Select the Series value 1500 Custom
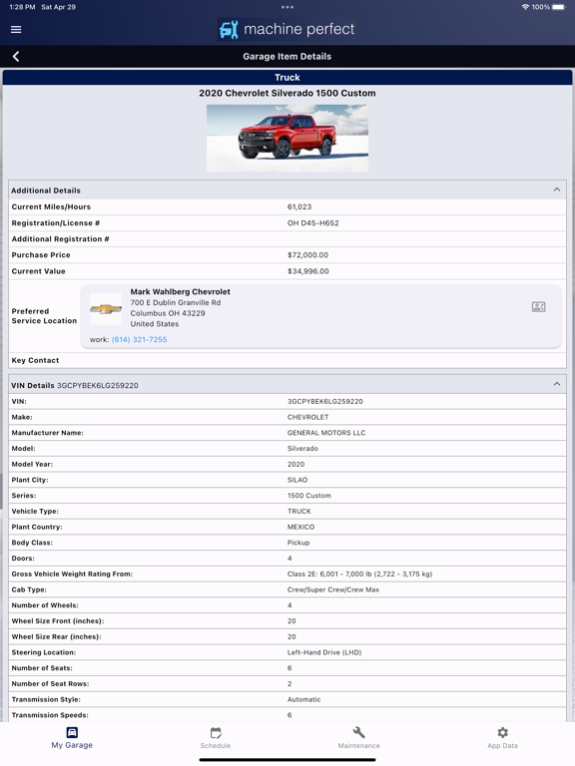Screen dimensions: 575x766 (x=309, y=496)
